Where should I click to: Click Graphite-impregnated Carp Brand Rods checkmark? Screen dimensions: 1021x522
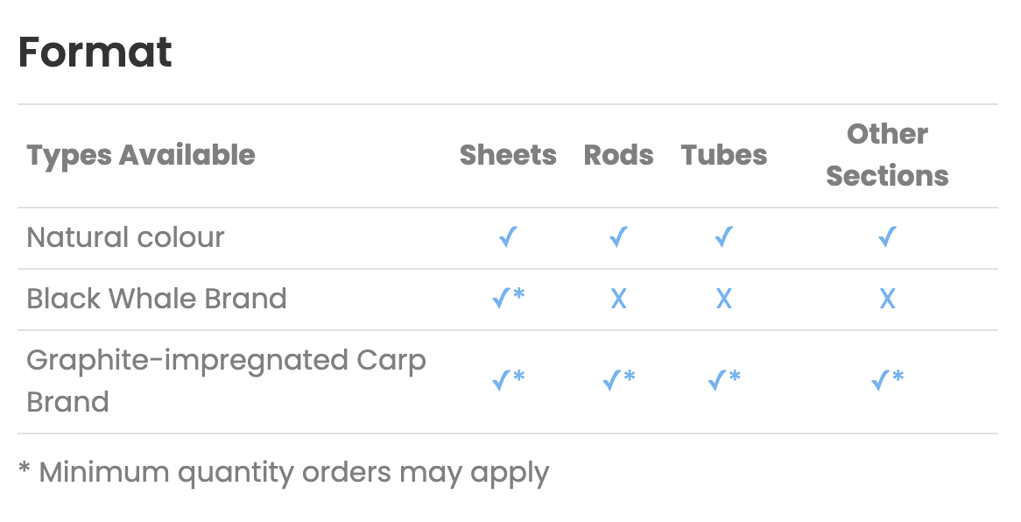(x=618, y=380)
